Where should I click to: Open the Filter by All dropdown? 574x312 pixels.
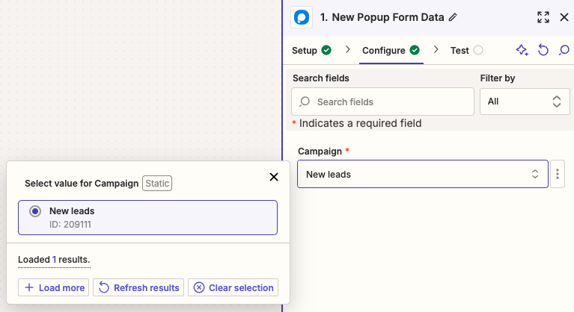click(525, 102)
